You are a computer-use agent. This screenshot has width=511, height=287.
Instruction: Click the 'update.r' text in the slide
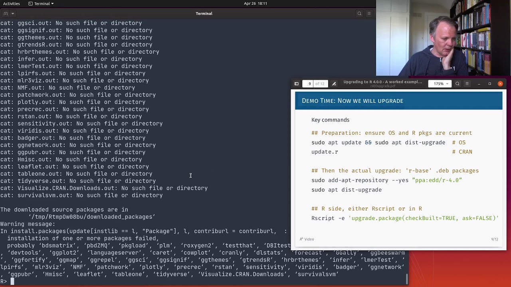pos(325,152)
